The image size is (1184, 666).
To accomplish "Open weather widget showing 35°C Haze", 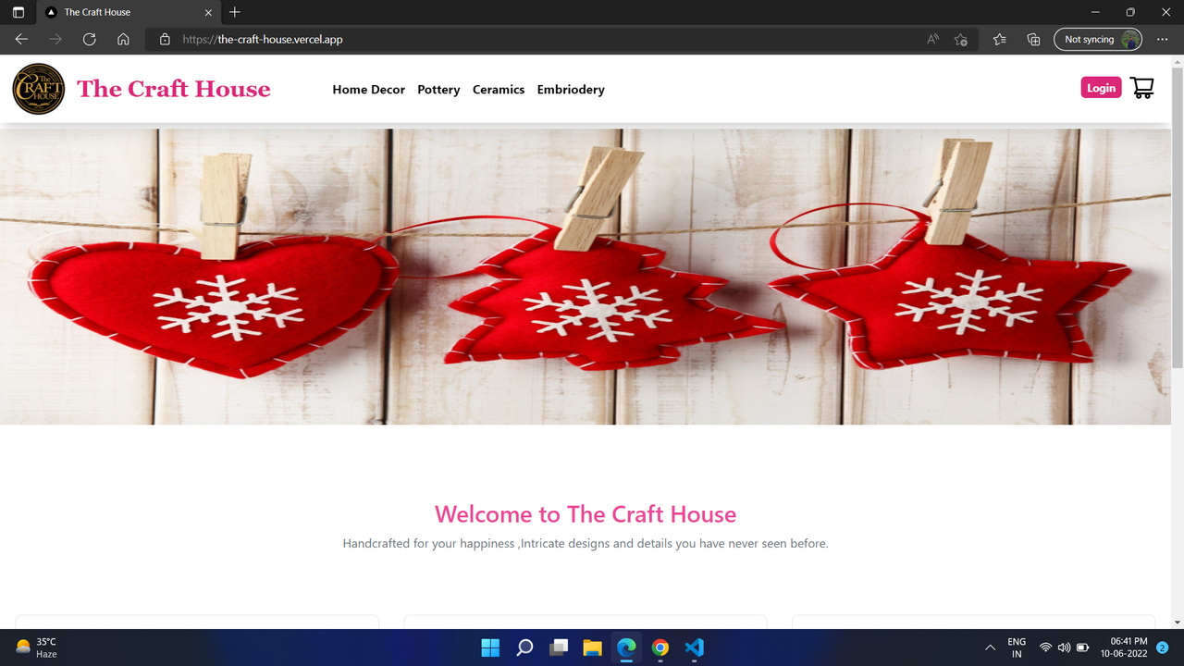I will click(x=37, y=647).
